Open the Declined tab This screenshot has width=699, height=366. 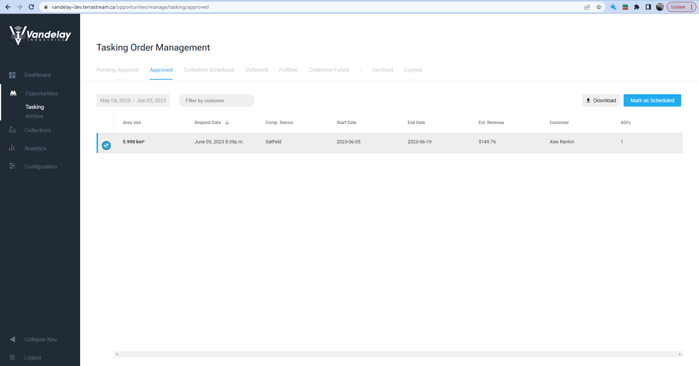(383, 70)
